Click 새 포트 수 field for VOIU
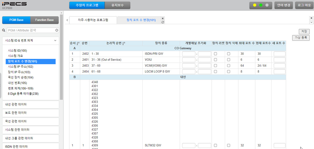The image size is (314, 149). pos(279,60)
